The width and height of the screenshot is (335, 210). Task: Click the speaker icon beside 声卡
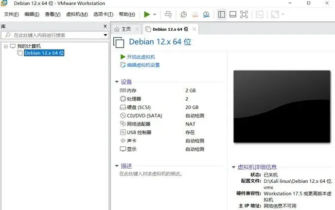click(x=123, y=140)
